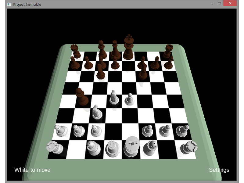Select the advanced white pawn in the center
Screen dimensions: 244x183
pos(130,100)
